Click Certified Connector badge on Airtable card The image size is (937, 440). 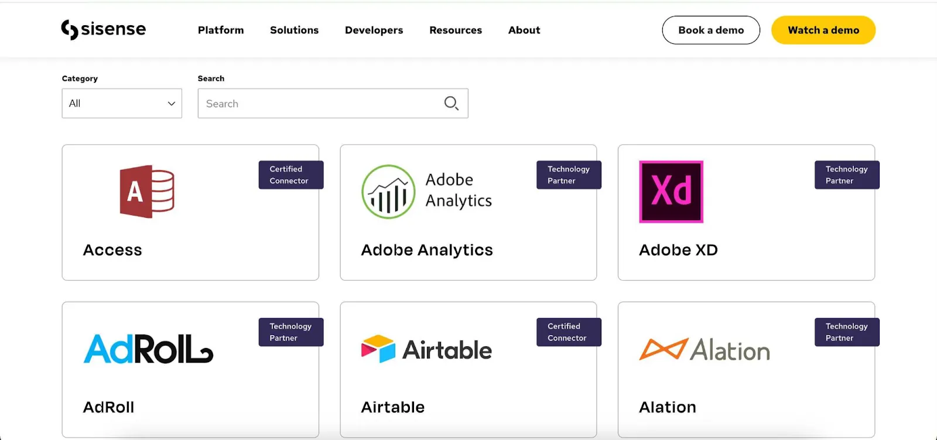569,332
